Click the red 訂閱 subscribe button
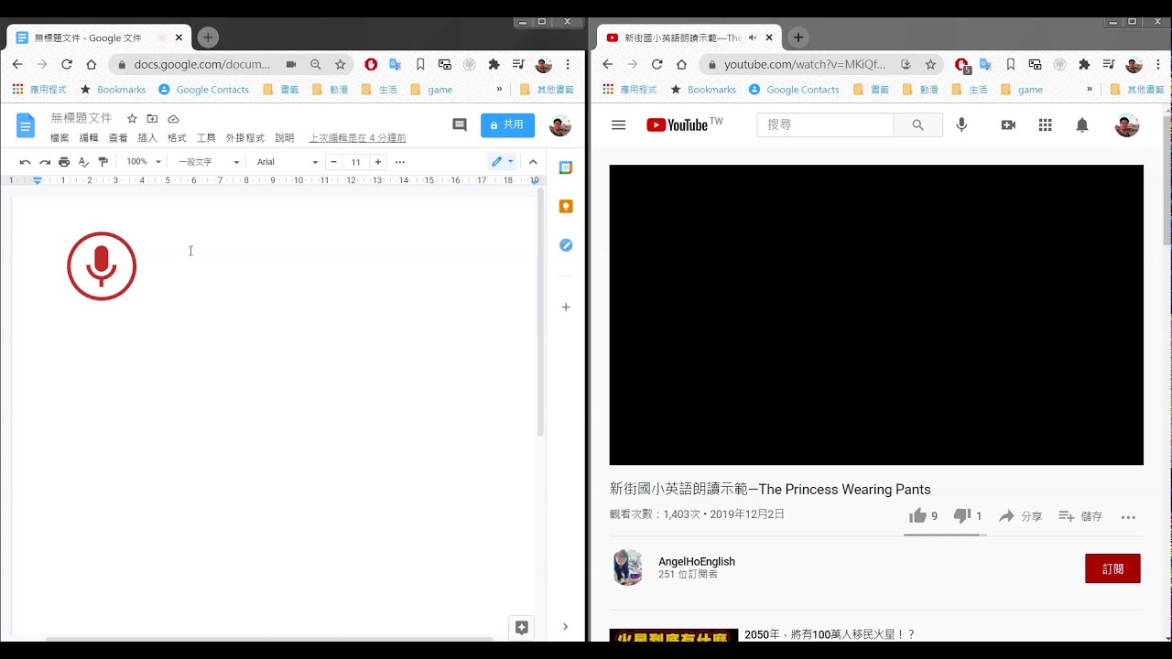 click(1112, 568)
